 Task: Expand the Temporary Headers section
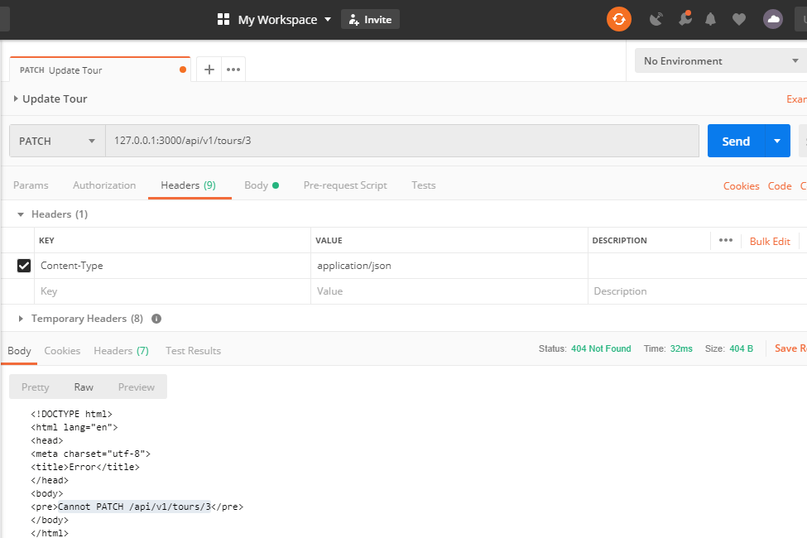click(19, 317)
